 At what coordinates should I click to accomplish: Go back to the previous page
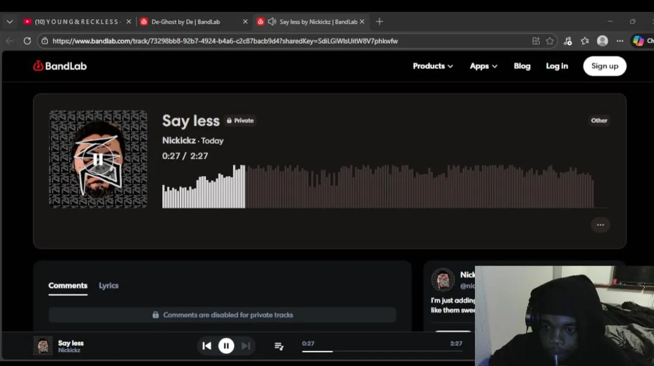[x=10, y=41]
